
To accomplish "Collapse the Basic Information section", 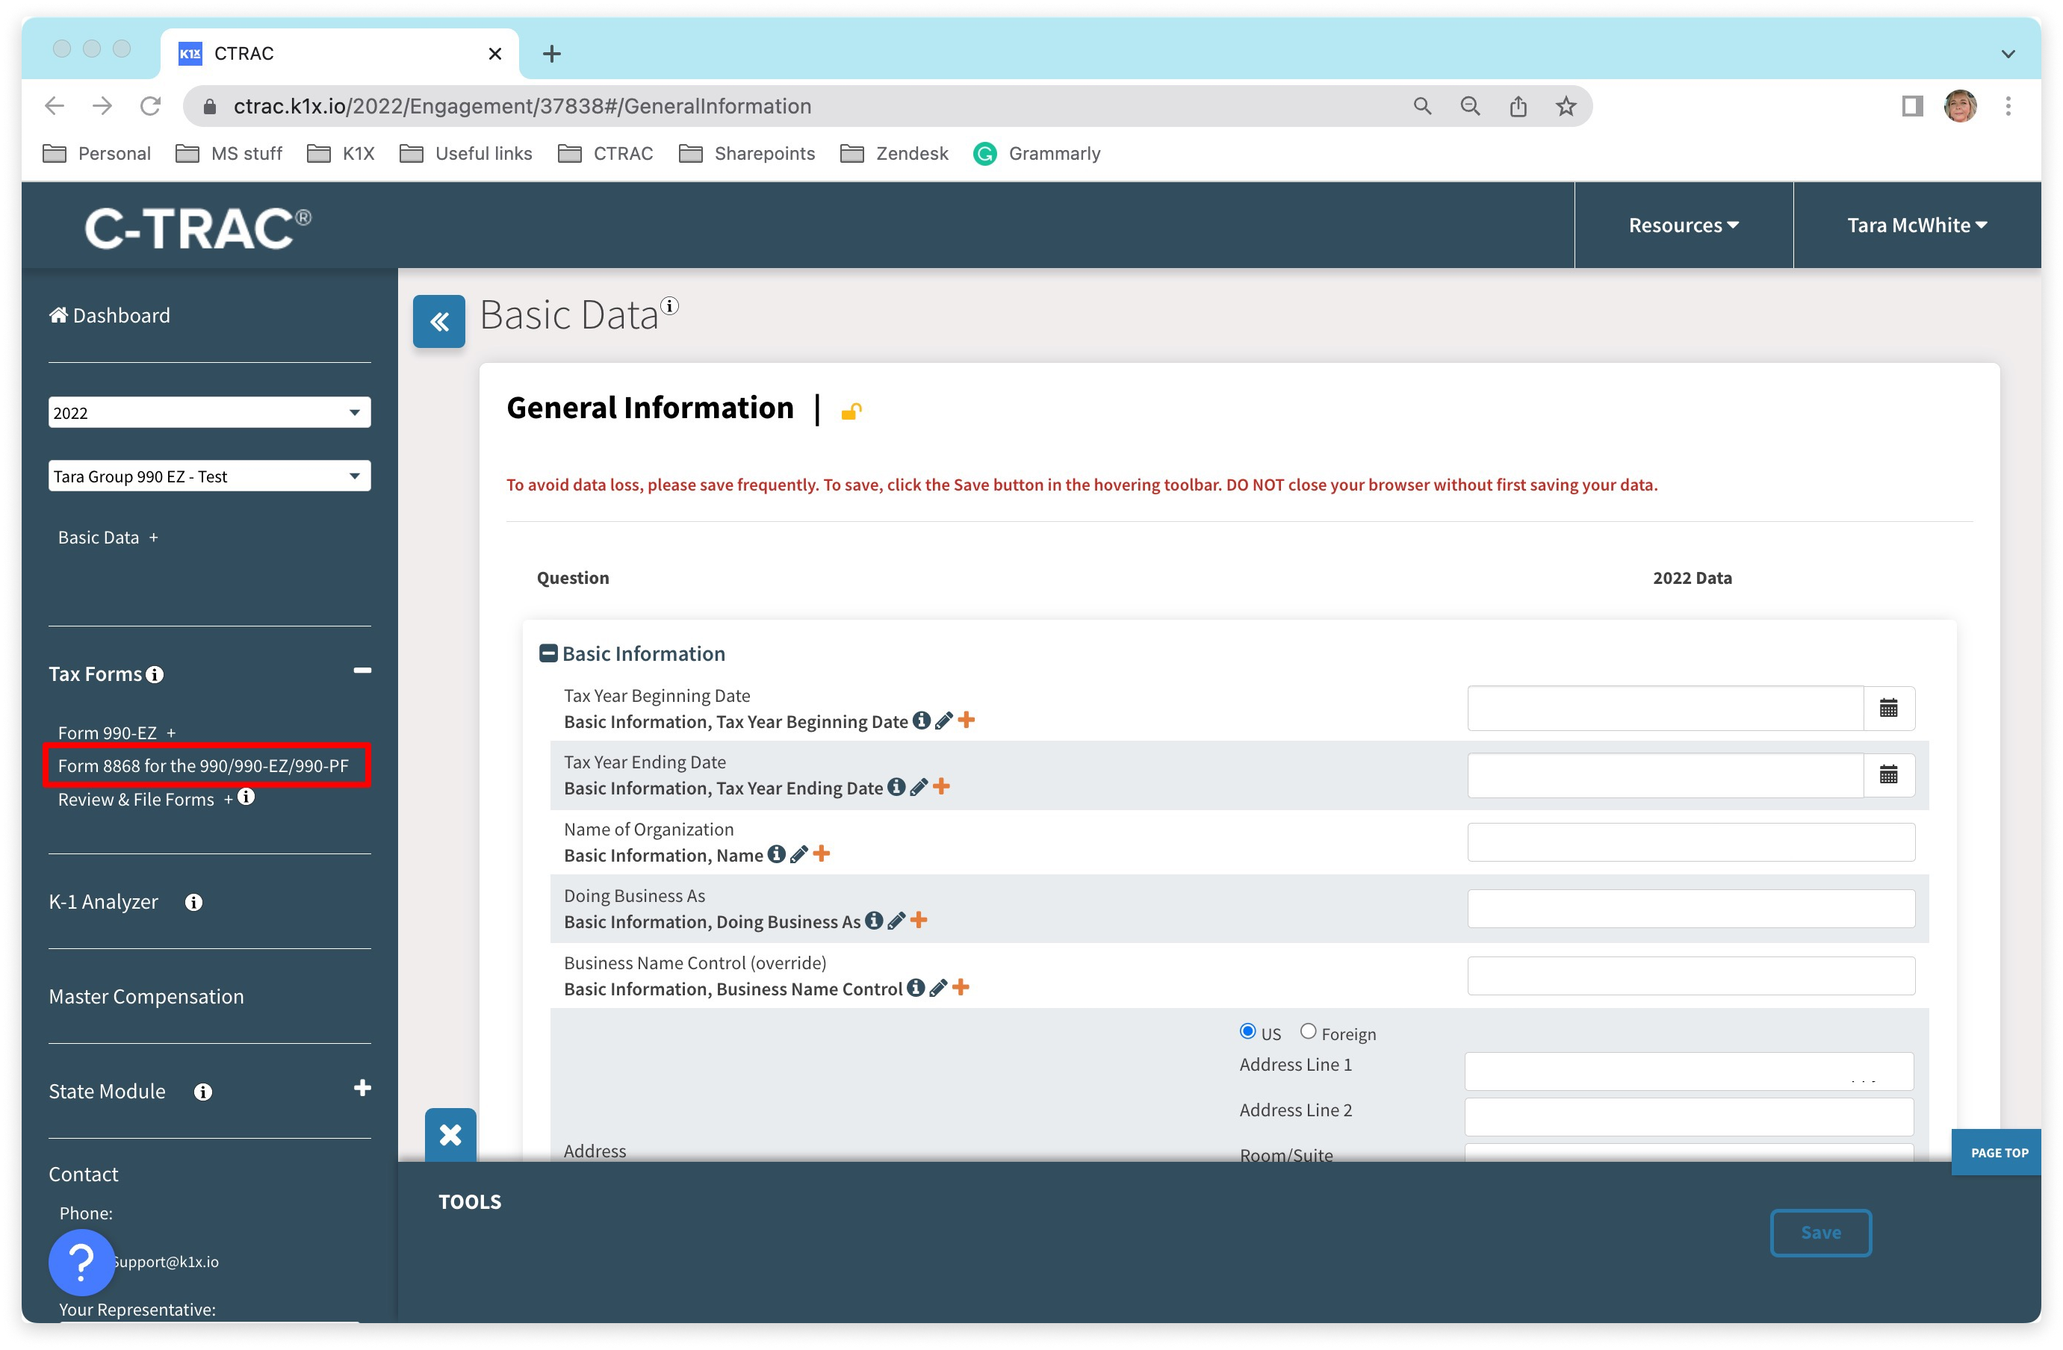I will coord(547,653).
